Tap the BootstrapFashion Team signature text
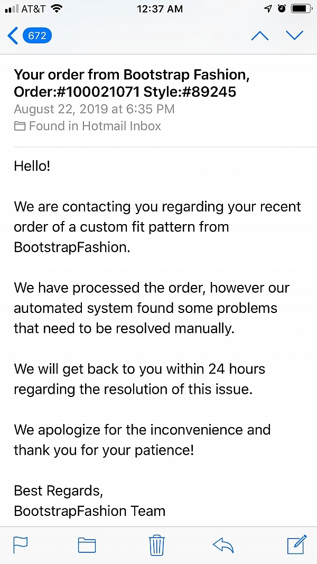Image resolution: width=317 pixels, height=564 pixels. pyautogui.click(x=90, y=511)
